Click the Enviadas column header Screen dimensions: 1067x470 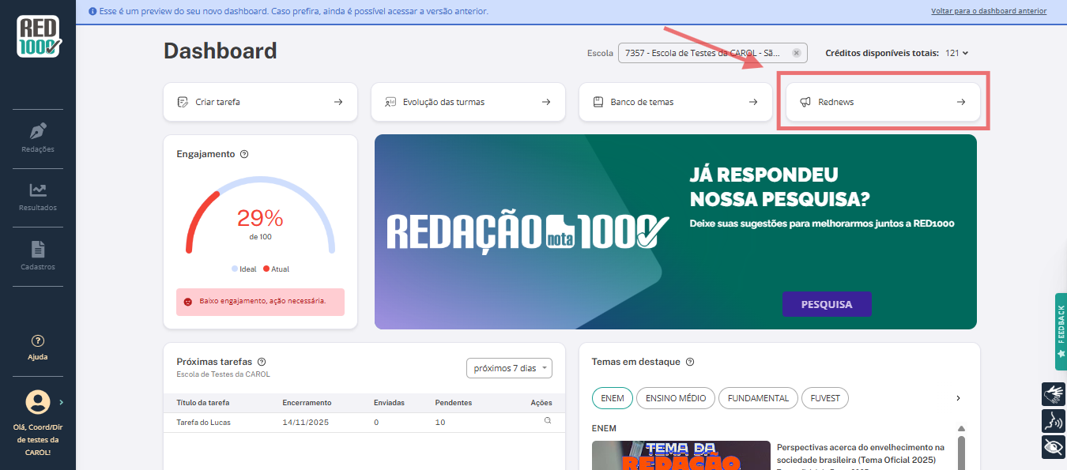coord(389,402)
